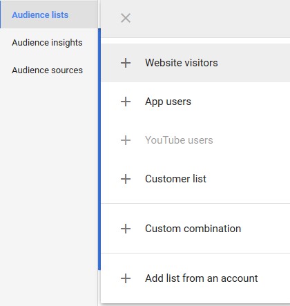Click the plus icon beside Custom combination
The height and width of the screenshot is (306, 290).
pyautogui.click(x=126, y=229)
